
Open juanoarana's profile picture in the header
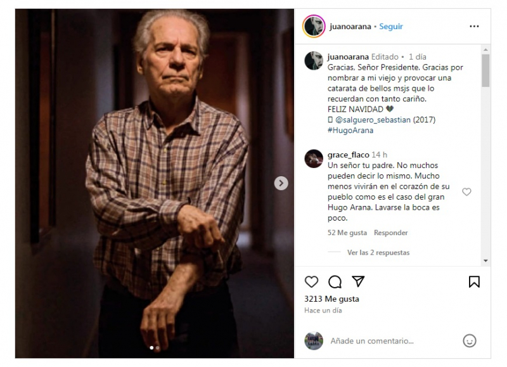[x=314, y=26]
